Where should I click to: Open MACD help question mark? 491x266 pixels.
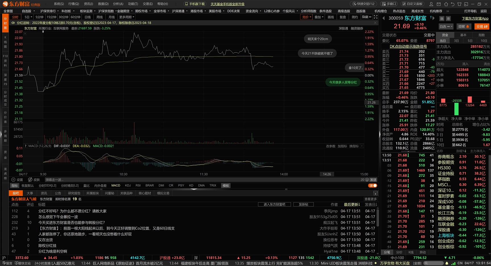click(x=26, y=146)
